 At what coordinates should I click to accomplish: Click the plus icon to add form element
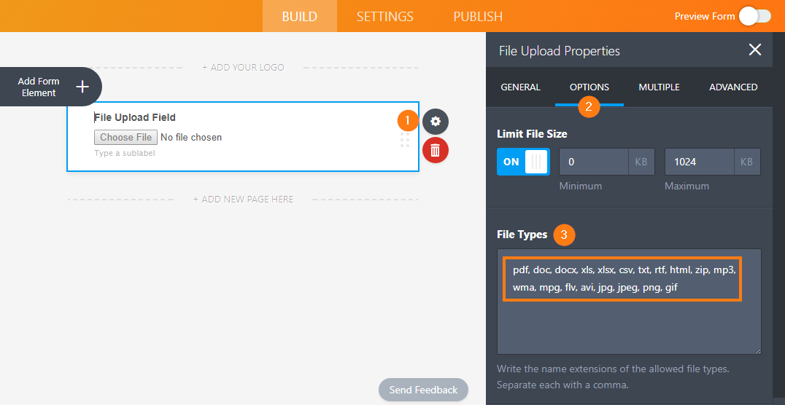(x=82, y=87)
